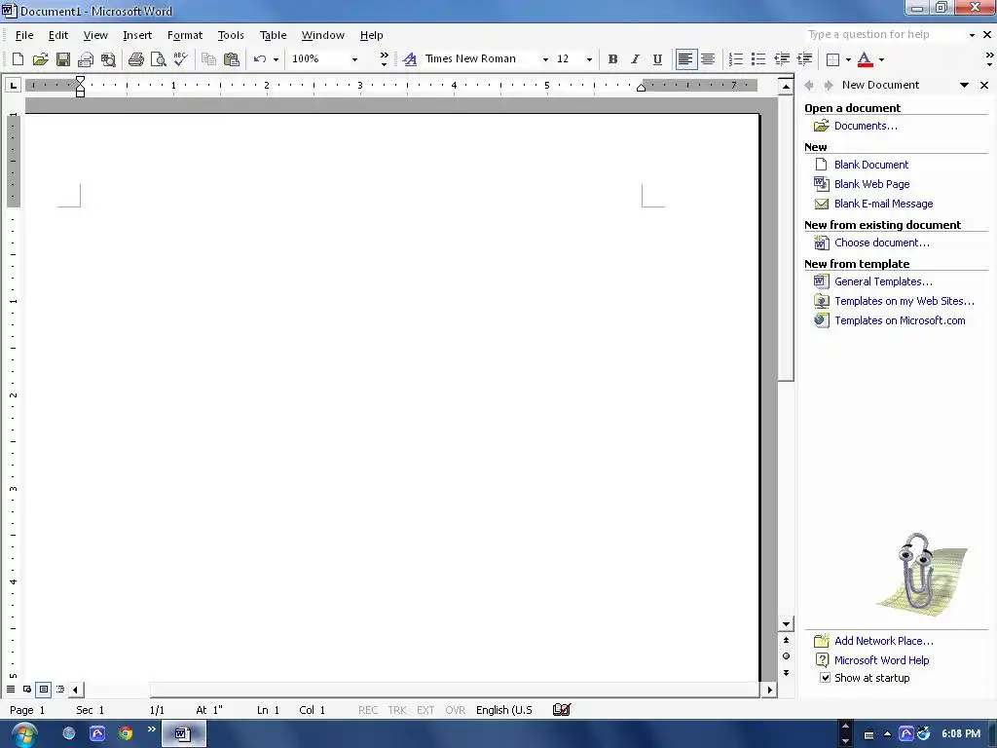
Task: Click the Blank Web Page link
Action: click(871, 184)
